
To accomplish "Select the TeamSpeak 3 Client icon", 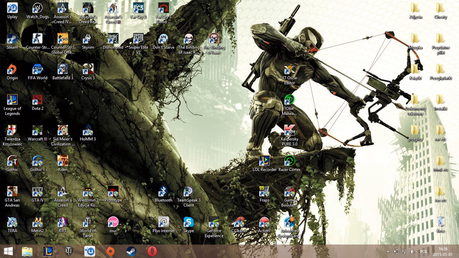I will click(189, 197).
